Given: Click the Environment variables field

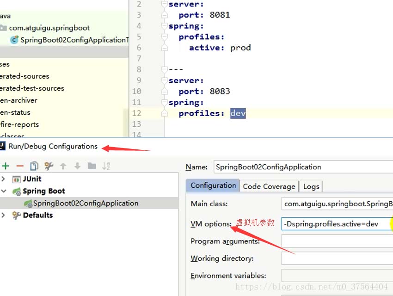Looking at the screenshot, I should pos(337,276).
